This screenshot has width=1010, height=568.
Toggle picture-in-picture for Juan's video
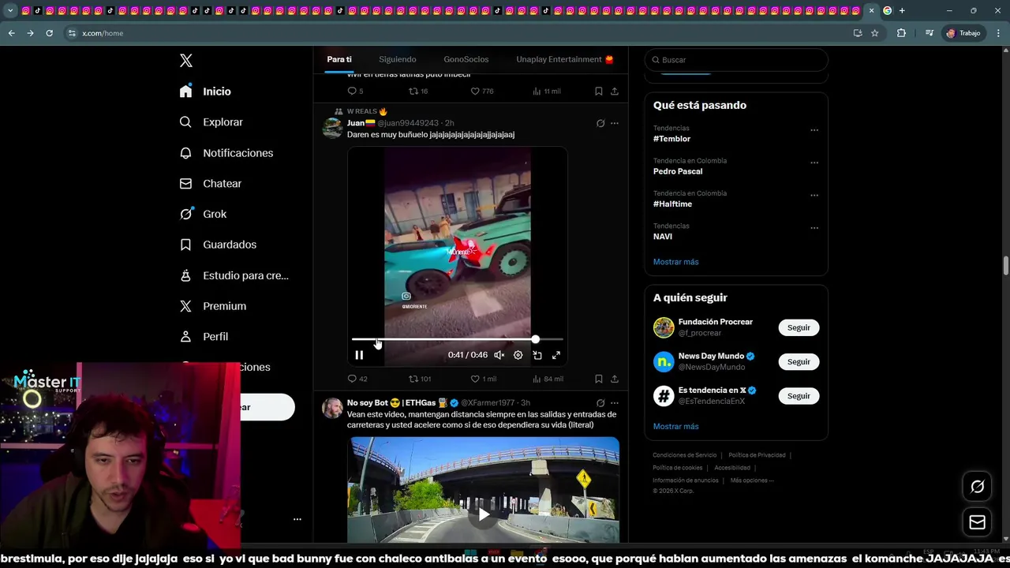(x=537, y=355)
